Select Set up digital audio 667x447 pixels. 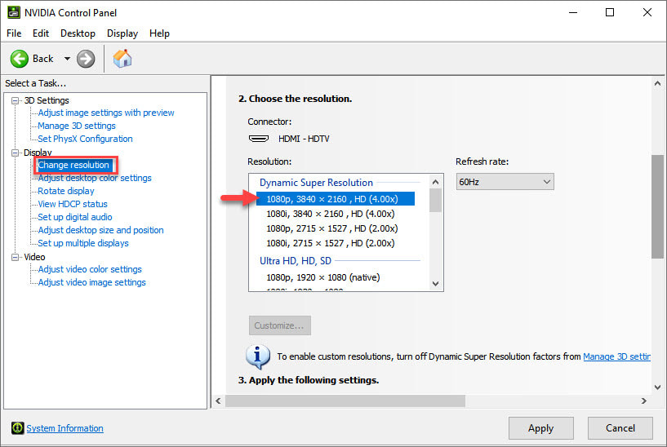coord(75,217)
